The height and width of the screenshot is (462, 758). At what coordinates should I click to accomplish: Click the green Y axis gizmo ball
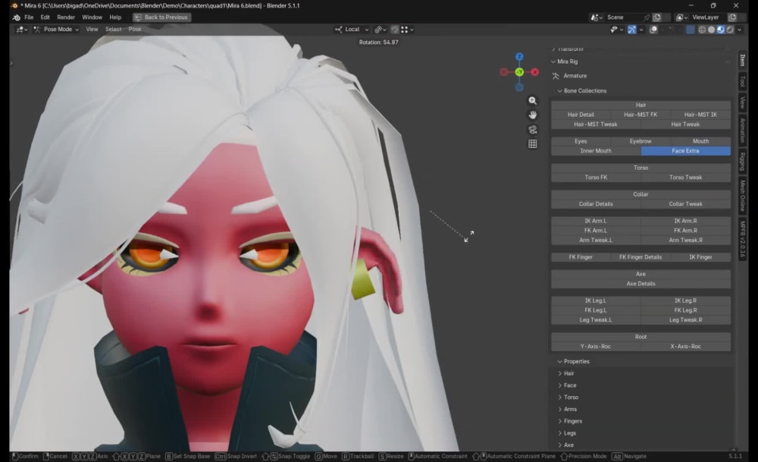pyautogui.click(x=519, y=72)
